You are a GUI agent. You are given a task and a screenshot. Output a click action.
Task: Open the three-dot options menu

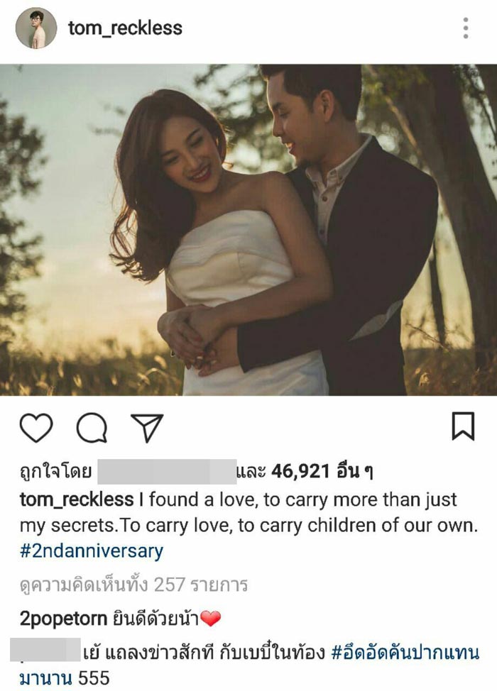(x=466, y=28)
